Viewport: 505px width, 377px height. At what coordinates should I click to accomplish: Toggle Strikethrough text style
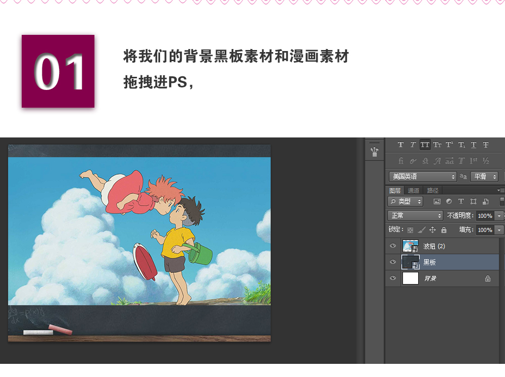486,145
